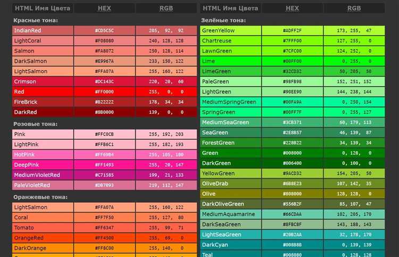Click the Розовые тона section heading
Viewport: 399px width, 257px height.
35,124
